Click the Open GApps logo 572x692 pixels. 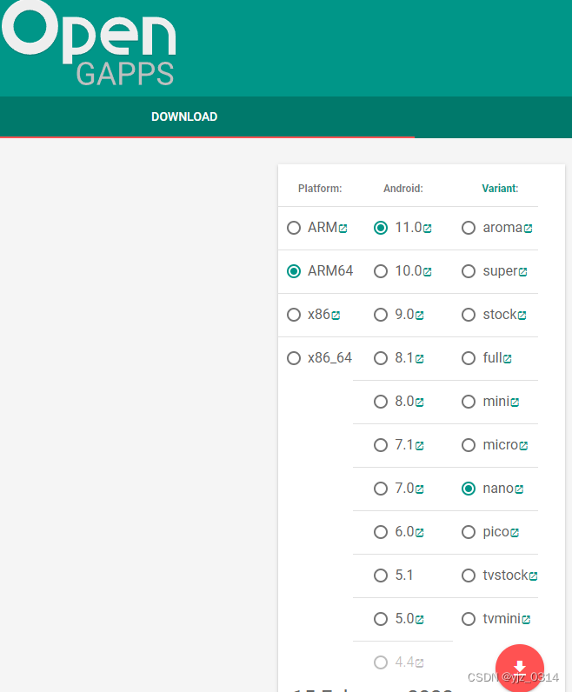89,43
